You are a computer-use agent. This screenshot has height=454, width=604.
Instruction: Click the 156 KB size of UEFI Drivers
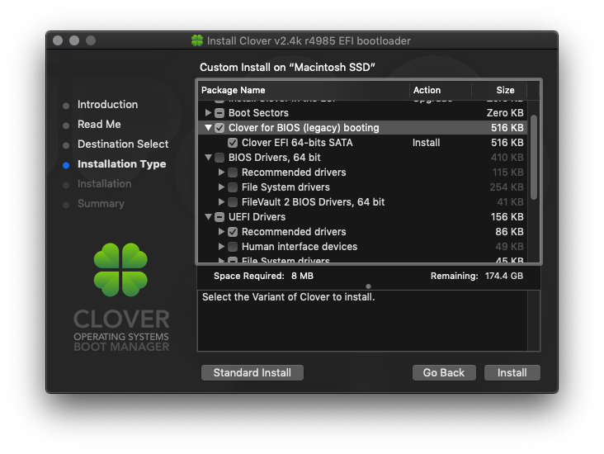(x=507, y=217)
